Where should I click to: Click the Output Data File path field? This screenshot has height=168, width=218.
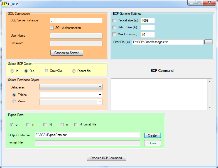click(87, 135)
